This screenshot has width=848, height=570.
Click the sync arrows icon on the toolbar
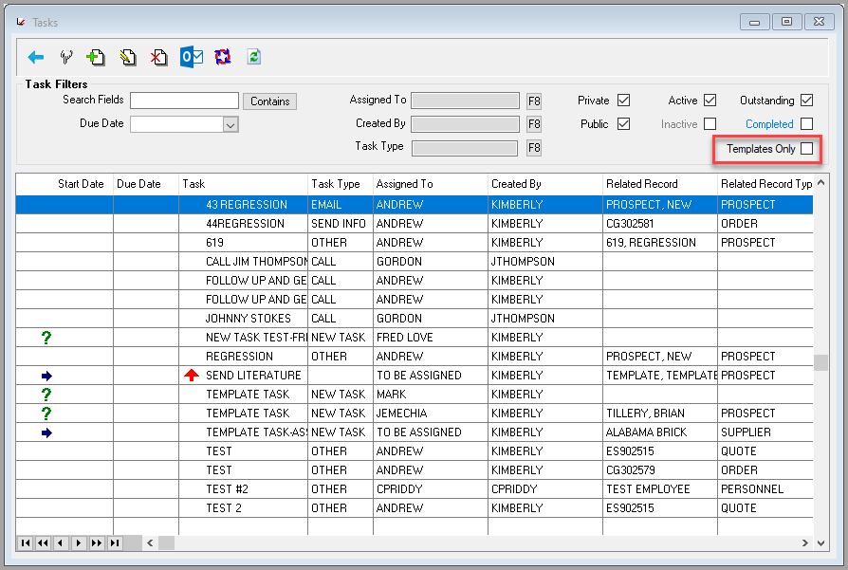[x=222, y=57]
